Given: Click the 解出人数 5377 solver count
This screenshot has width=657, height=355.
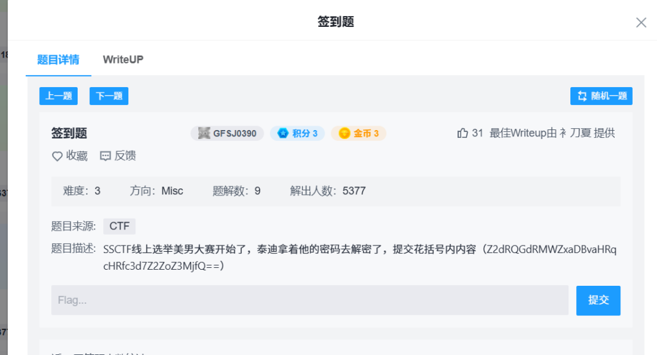Looking at the screenshot, I should (327, 190).
